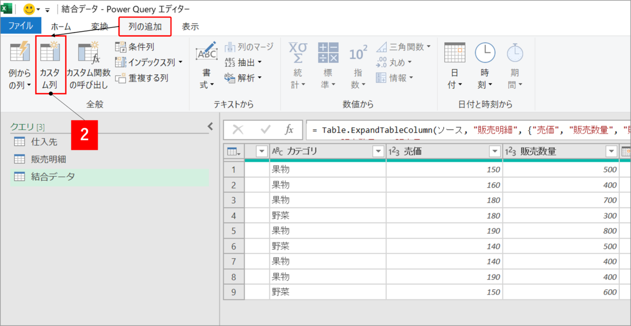The width and height of the screenshot is (631, 326).
Task: Open the 三角関数 dropdown
Action: (404, 47)
